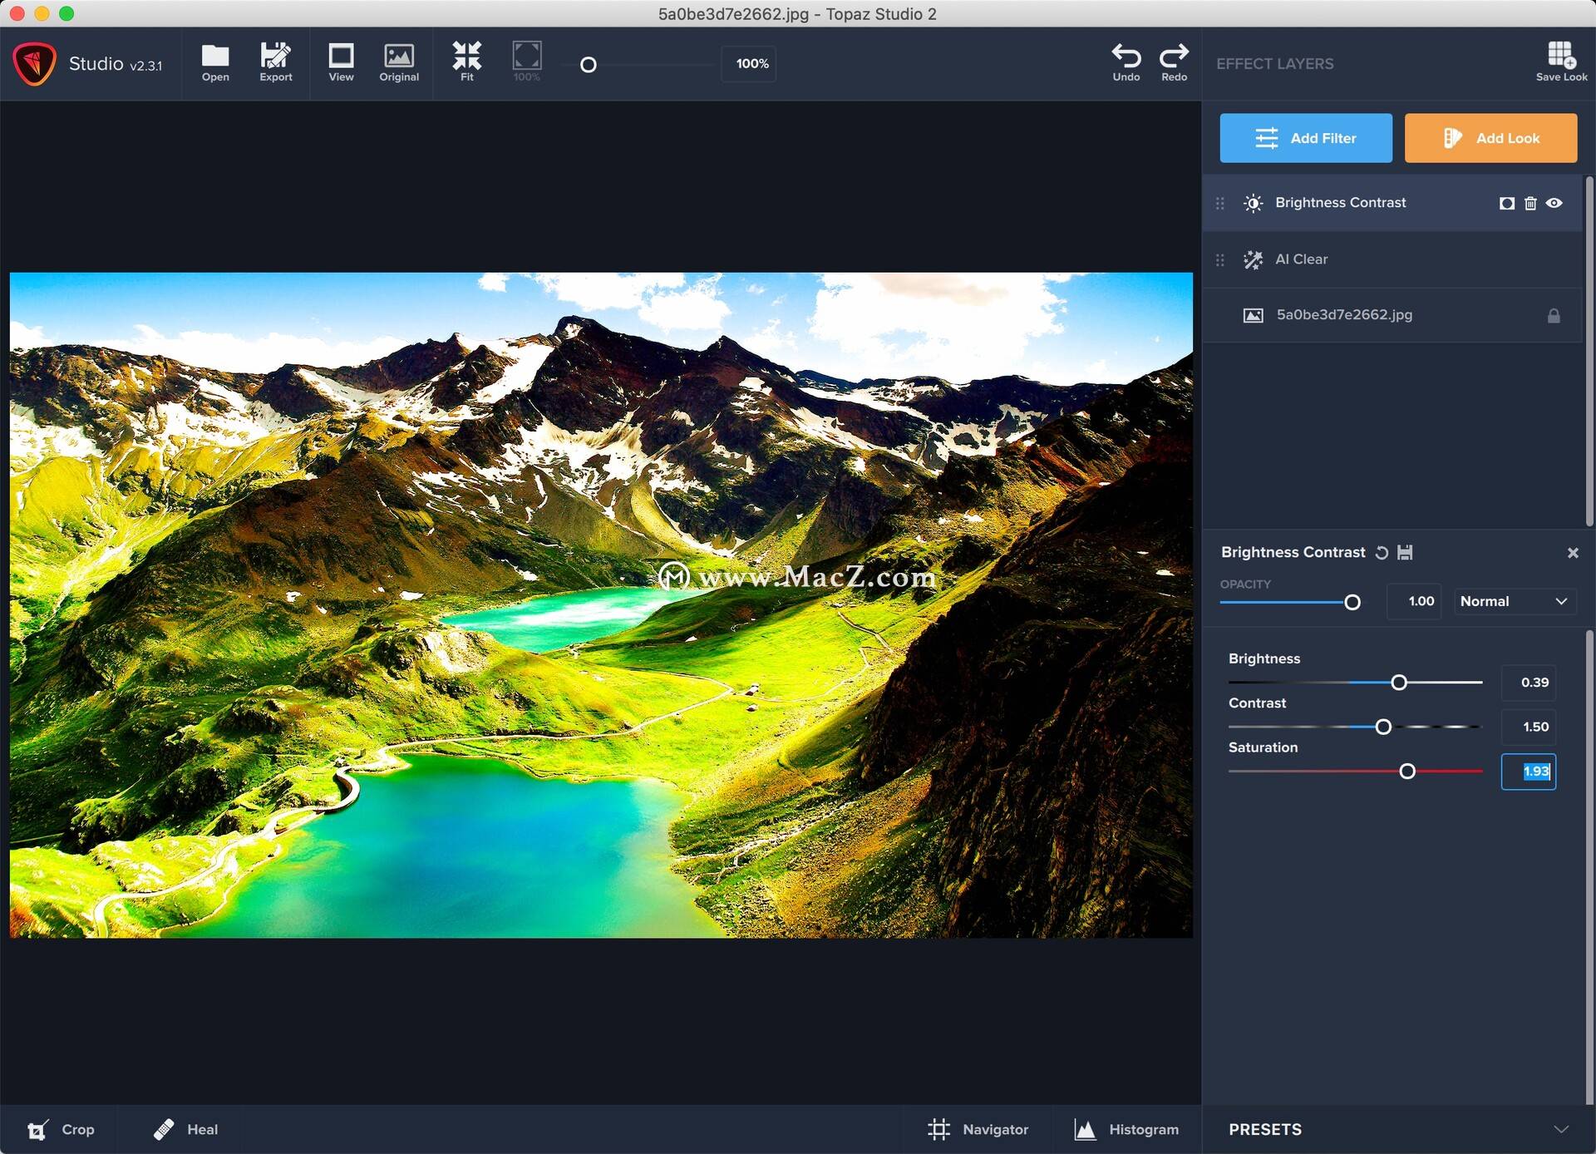This screenshot has height=1154, width=1596.
Task: Click the Add Look button
Action: tap(1490, 138)
